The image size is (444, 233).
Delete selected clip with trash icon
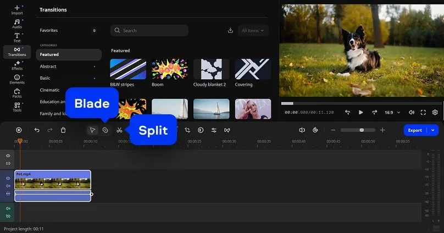pyautogui.click(x=63, y=130)
